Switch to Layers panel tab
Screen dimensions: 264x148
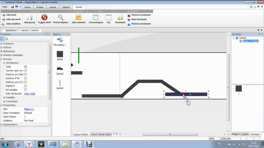[x=245, y=134]
